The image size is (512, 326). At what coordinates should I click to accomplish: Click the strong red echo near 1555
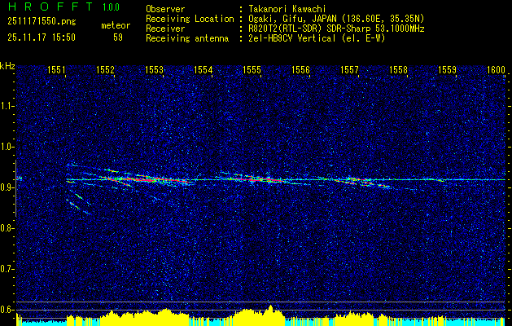[258, 178]
